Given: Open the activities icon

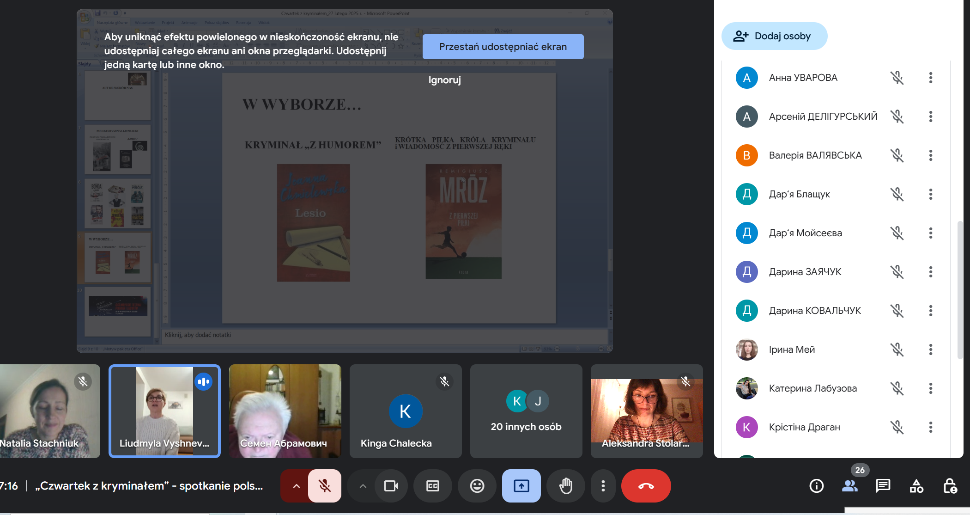Looking at the screenshot, I should tap(916, 486).
